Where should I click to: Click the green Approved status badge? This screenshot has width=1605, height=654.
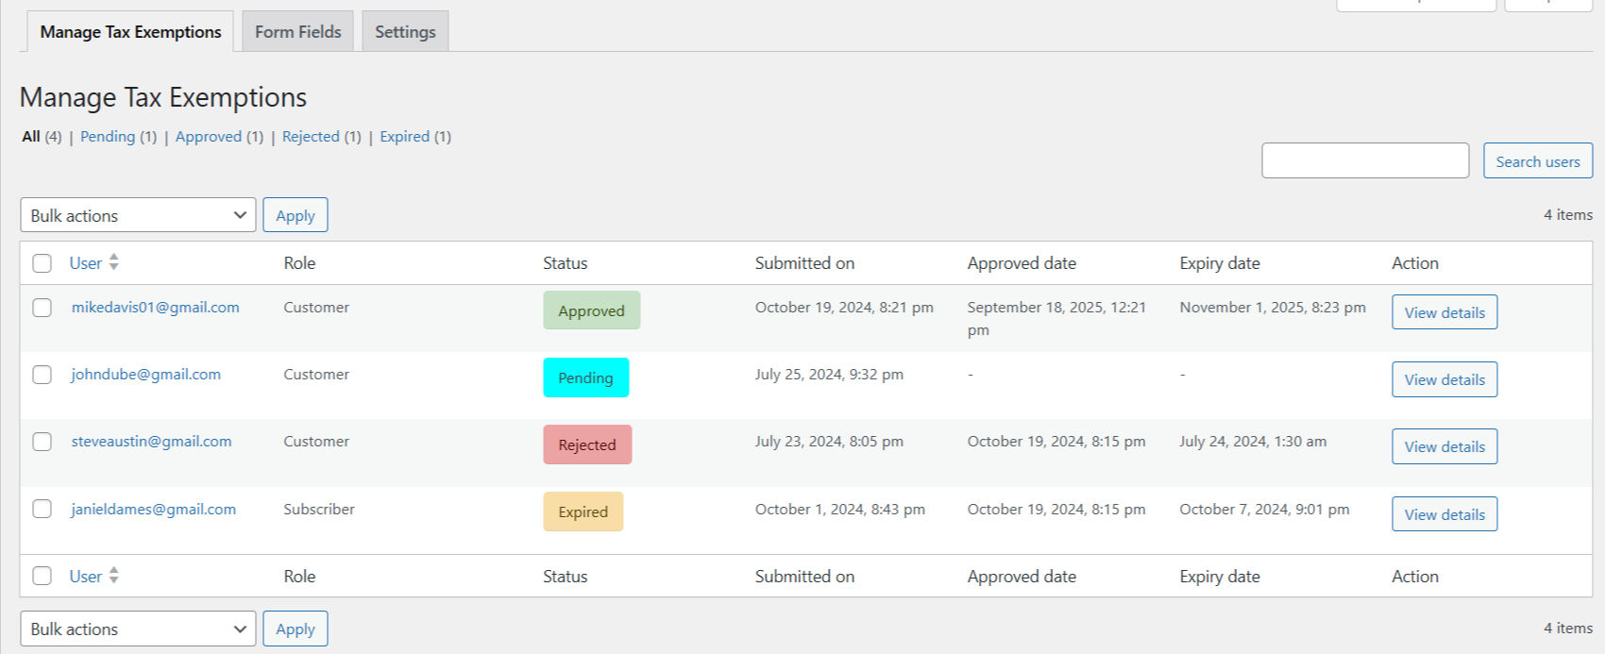pyautogui.click(x=591, y=310)
